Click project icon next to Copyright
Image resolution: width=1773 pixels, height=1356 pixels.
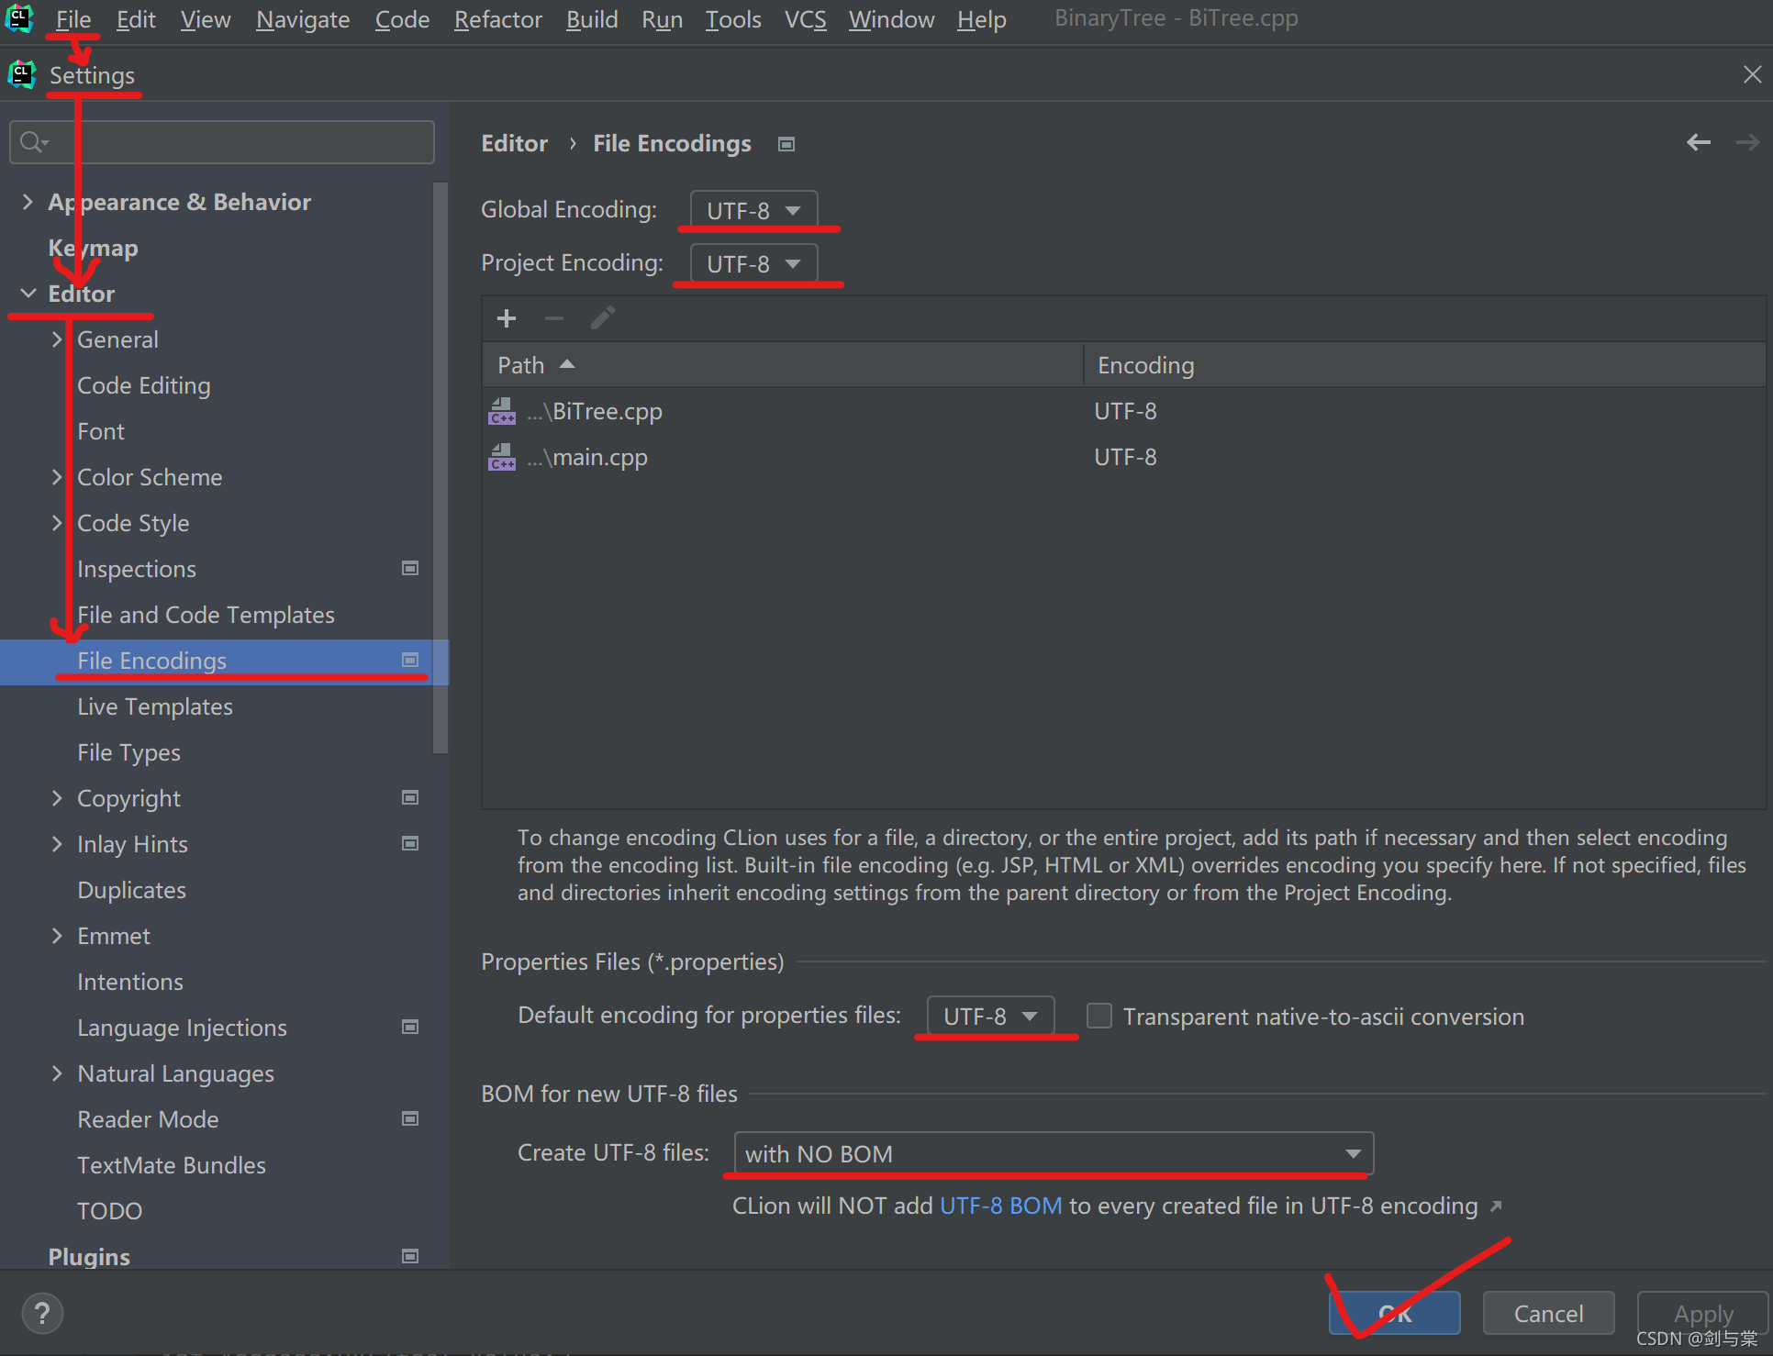(x=410, y=798)
